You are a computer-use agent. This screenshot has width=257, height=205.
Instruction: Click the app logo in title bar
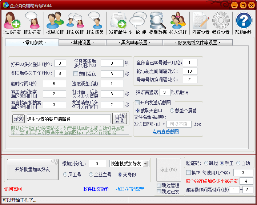tap(6, 5)
